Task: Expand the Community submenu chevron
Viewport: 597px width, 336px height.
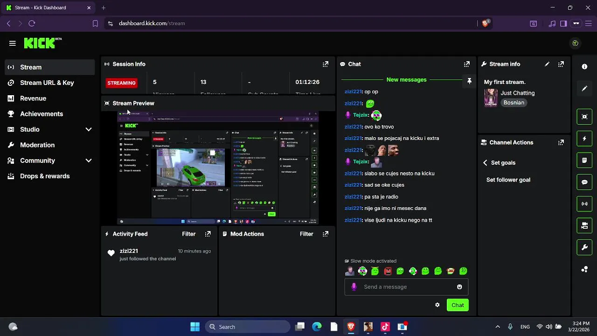Action: pyautogui.click(x=89, y=161)
